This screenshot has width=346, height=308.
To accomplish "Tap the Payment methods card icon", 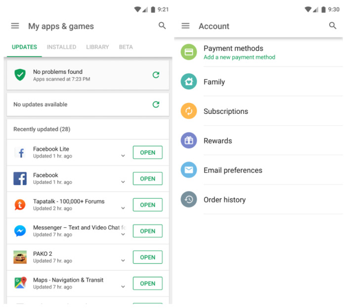I will tap(189, 52).
